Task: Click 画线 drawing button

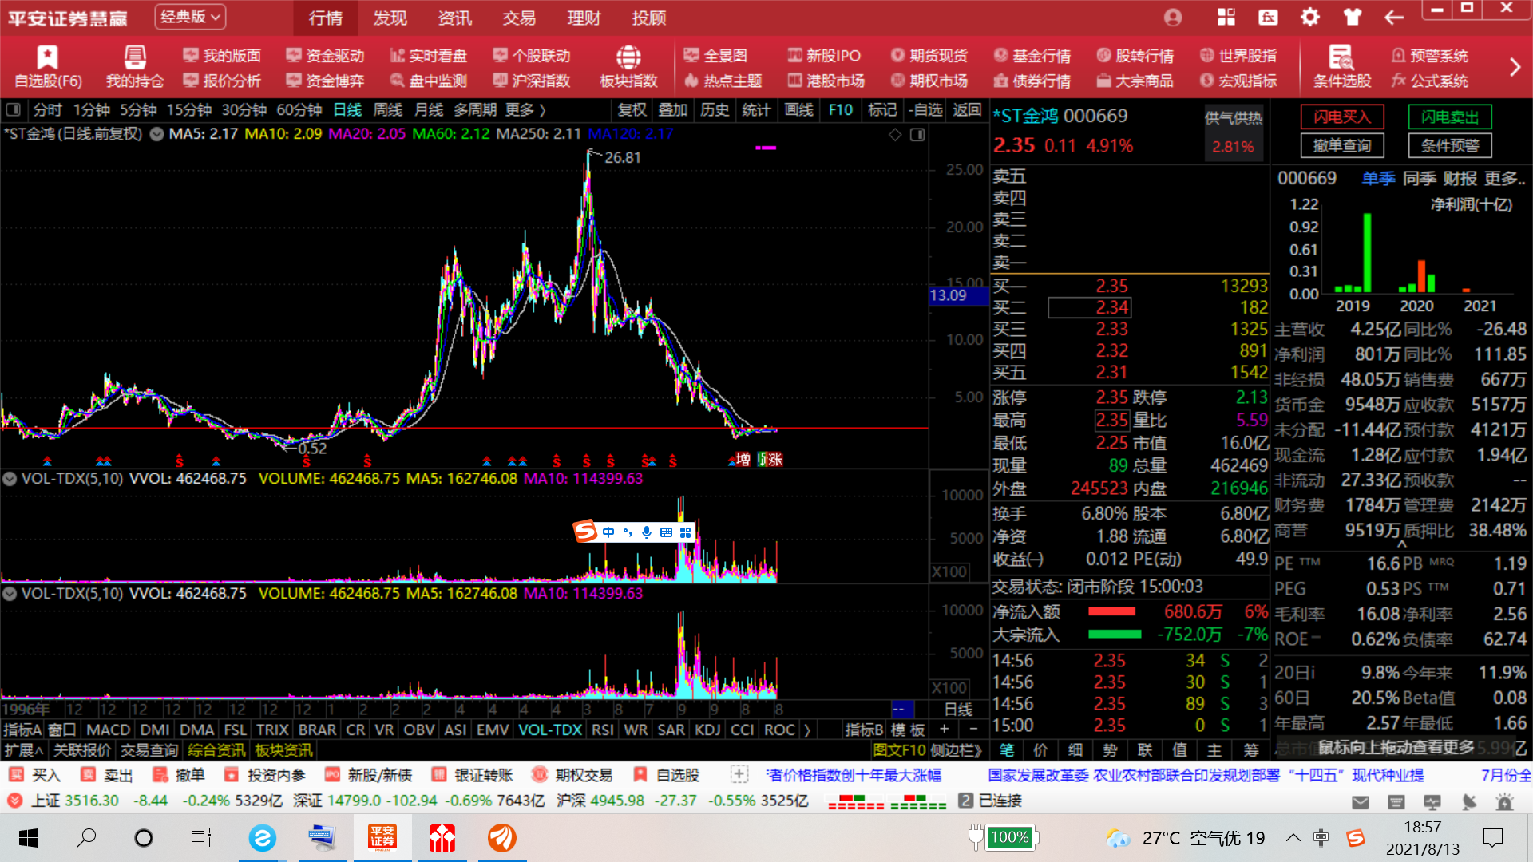Action: [x=798, y=109]
